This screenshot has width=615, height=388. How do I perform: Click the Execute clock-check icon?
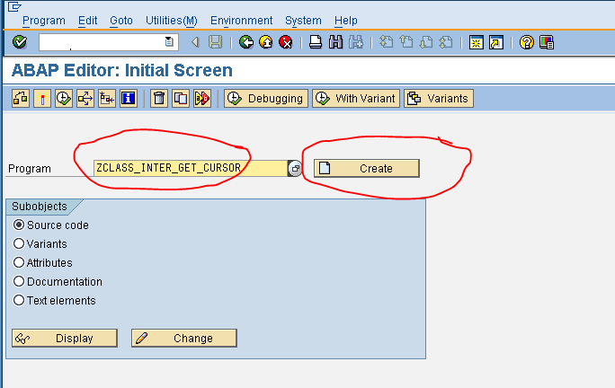click(x=64, y=99)
